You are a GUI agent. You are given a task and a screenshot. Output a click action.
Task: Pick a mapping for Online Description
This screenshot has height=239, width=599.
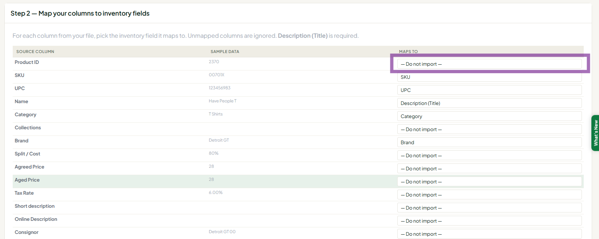pos(489,221)
